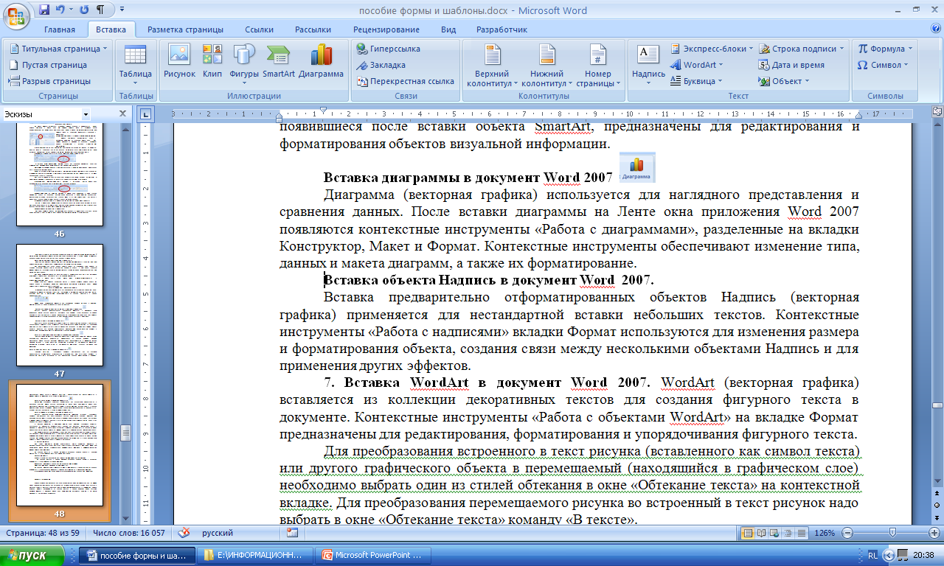Insert Дата и время

click(792, 65)
